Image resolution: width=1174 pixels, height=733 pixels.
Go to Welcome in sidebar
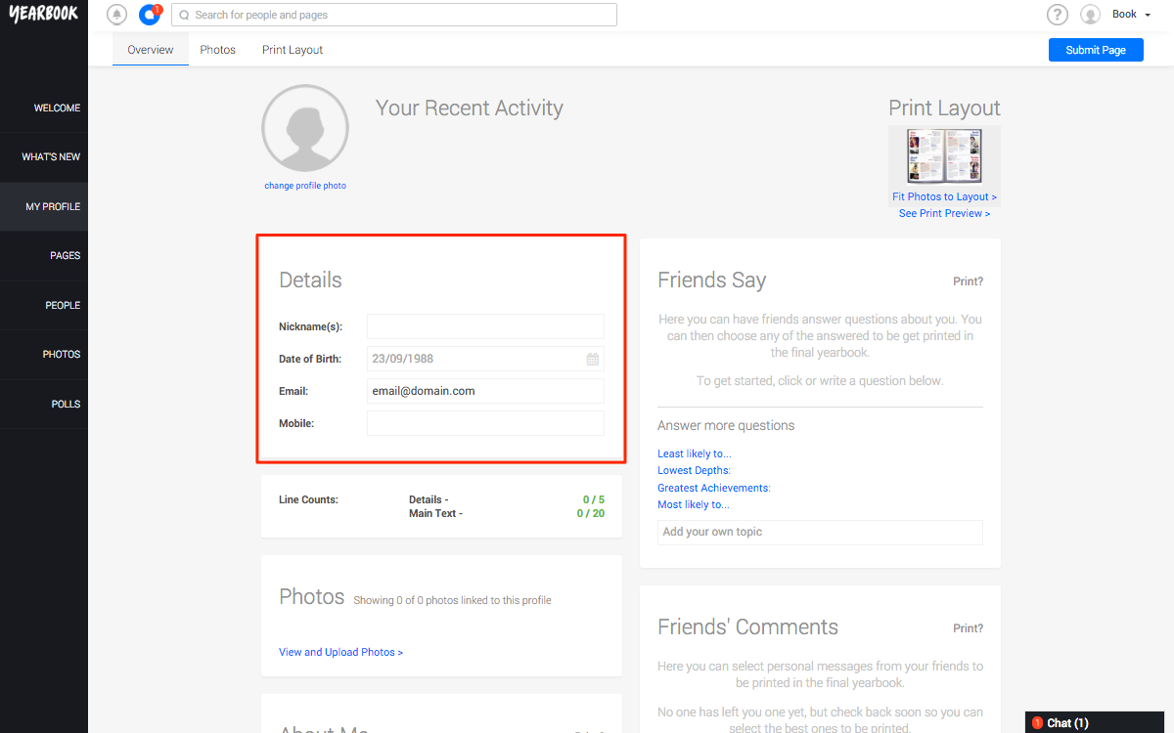pyautogui.click(x=44, y=108)
